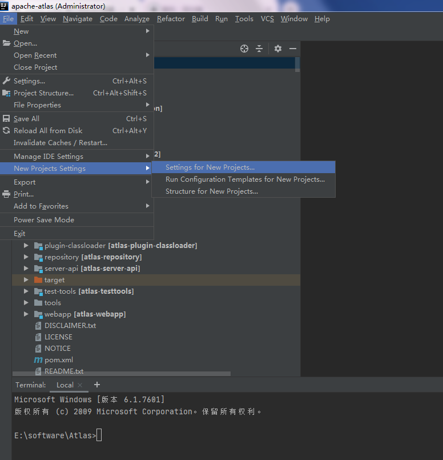Expand the webapp tree node

tap(26, 314)
